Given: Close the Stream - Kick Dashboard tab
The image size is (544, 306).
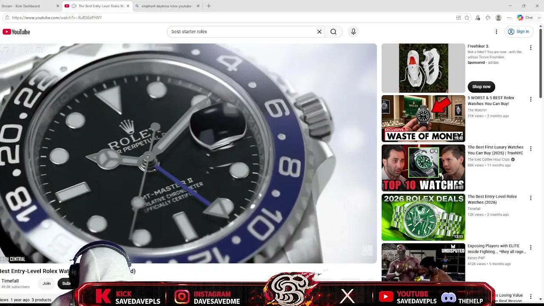Looking at the screenshot, I should coord(58,6).
